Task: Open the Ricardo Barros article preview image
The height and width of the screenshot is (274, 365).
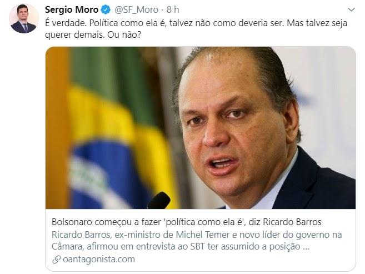Action: (201, 128)
